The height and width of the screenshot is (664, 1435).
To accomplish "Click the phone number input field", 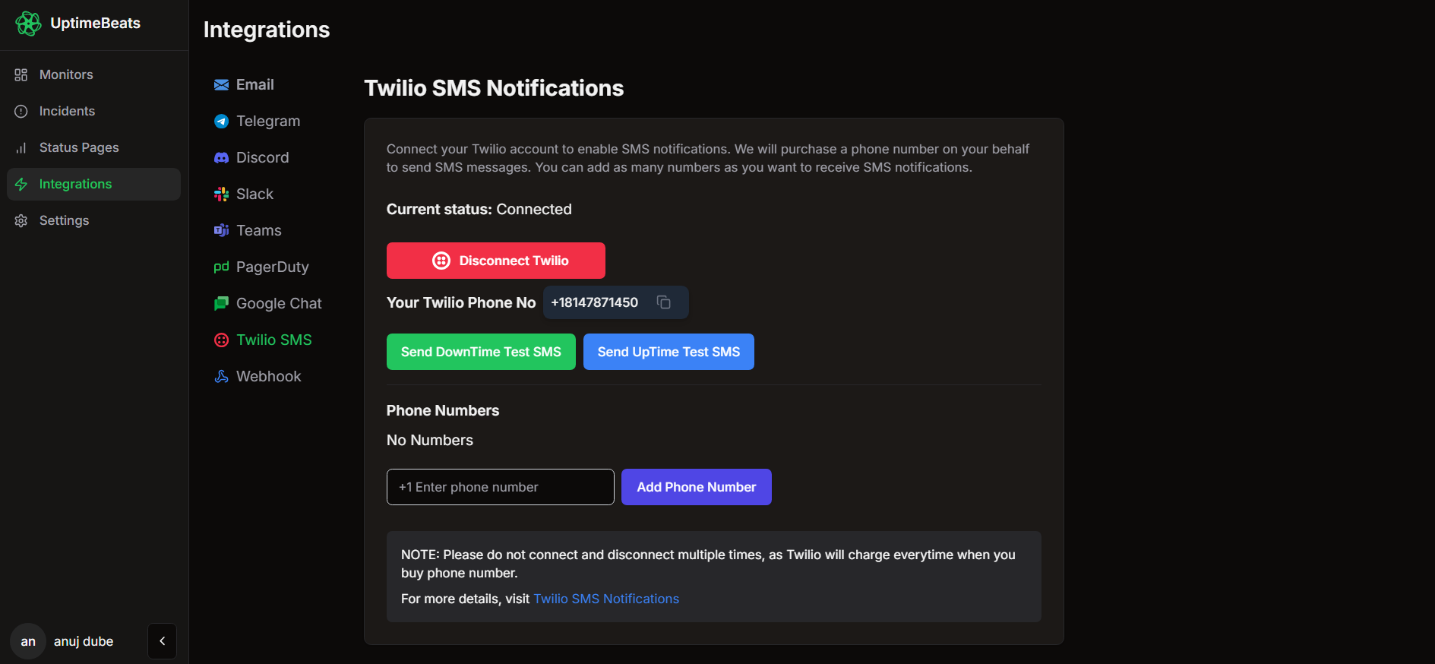I will click(x=500, y=487).
